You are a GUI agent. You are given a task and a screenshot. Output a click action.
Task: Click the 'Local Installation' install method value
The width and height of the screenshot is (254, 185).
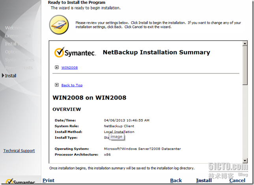tap(119, 132)
